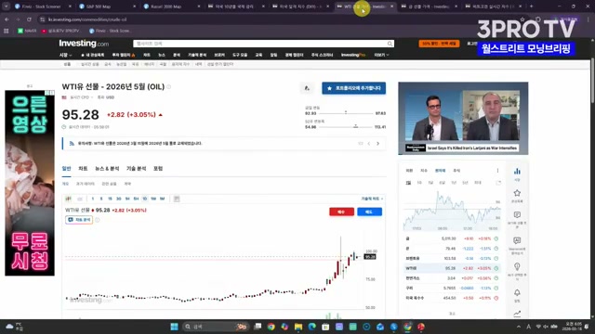Image resolution: width=595 pixels, height=334 pixels.
Task: Switch to the 차트 tab
Action: click(83, 169)
